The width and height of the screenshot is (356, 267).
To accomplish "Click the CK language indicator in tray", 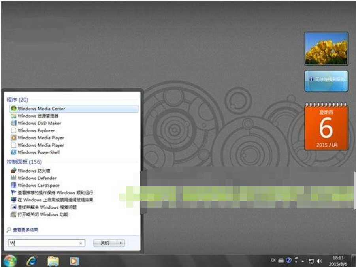I will [x=273, y=260].
